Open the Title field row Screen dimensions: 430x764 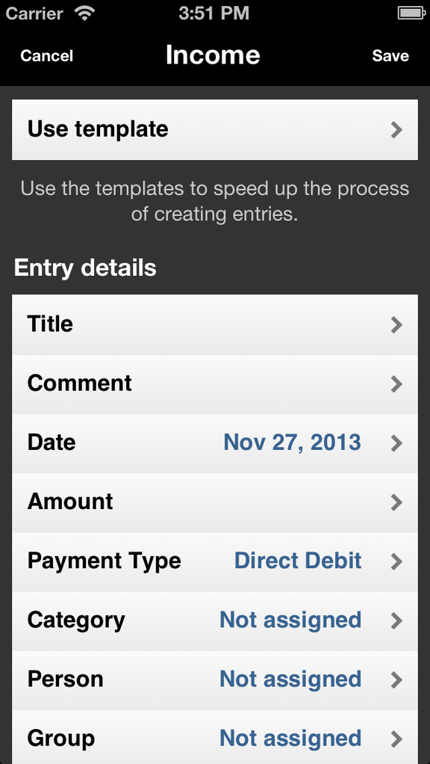(x=215, y=324)
